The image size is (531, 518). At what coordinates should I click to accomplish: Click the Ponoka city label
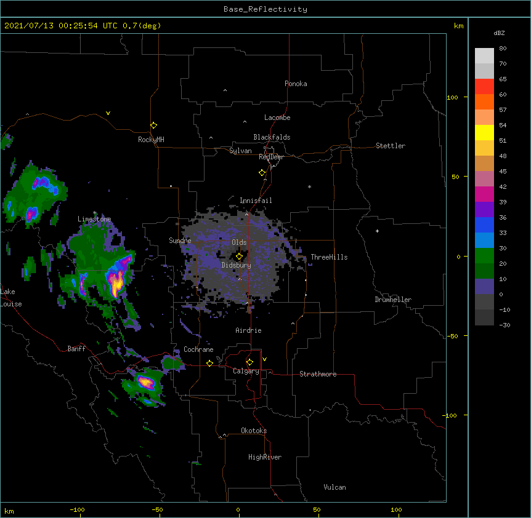296,84
